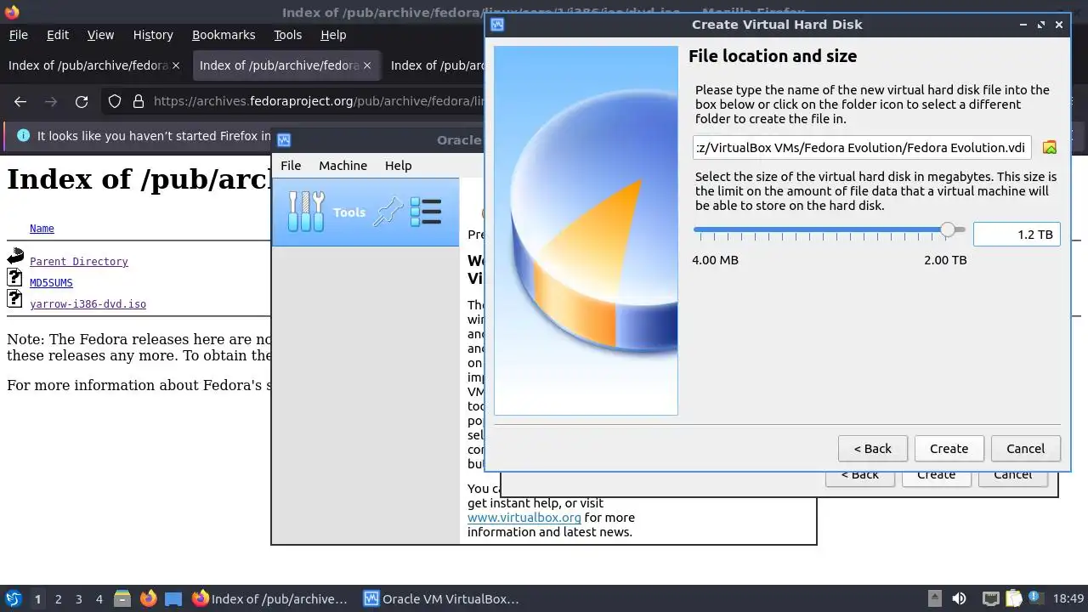Switch to the third Firefox tab

[x=436, y=65]
